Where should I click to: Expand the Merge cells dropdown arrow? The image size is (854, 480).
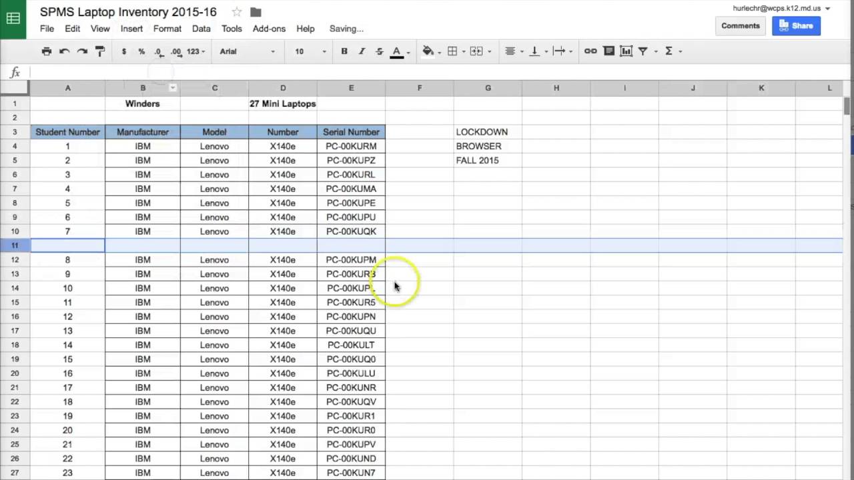coord(489,51)
